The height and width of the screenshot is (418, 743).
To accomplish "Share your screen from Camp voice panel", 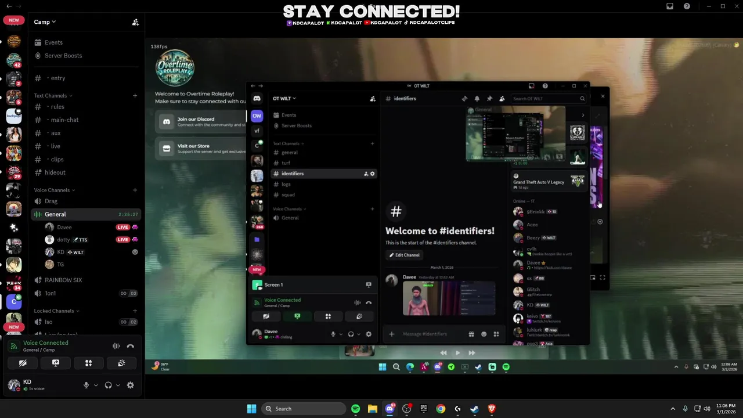I will 56,363.
